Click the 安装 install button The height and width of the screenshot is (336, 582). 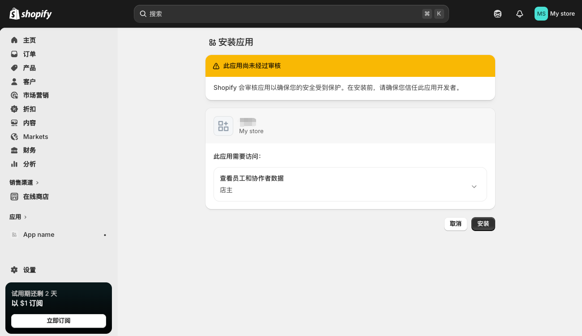point(483,224)
